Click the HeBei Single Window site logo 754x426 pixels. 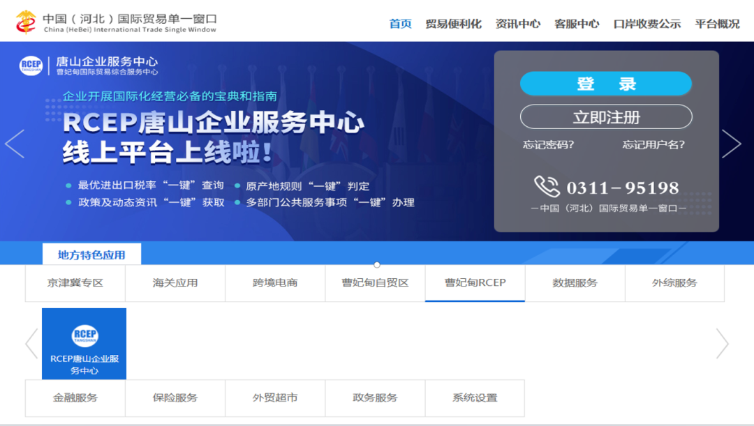click(26, 22)
